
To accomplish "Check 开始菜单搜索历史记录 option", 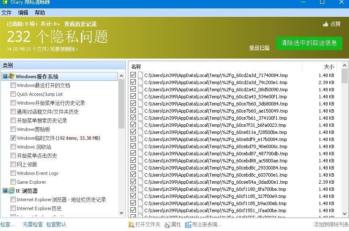I will pos(13,120).
